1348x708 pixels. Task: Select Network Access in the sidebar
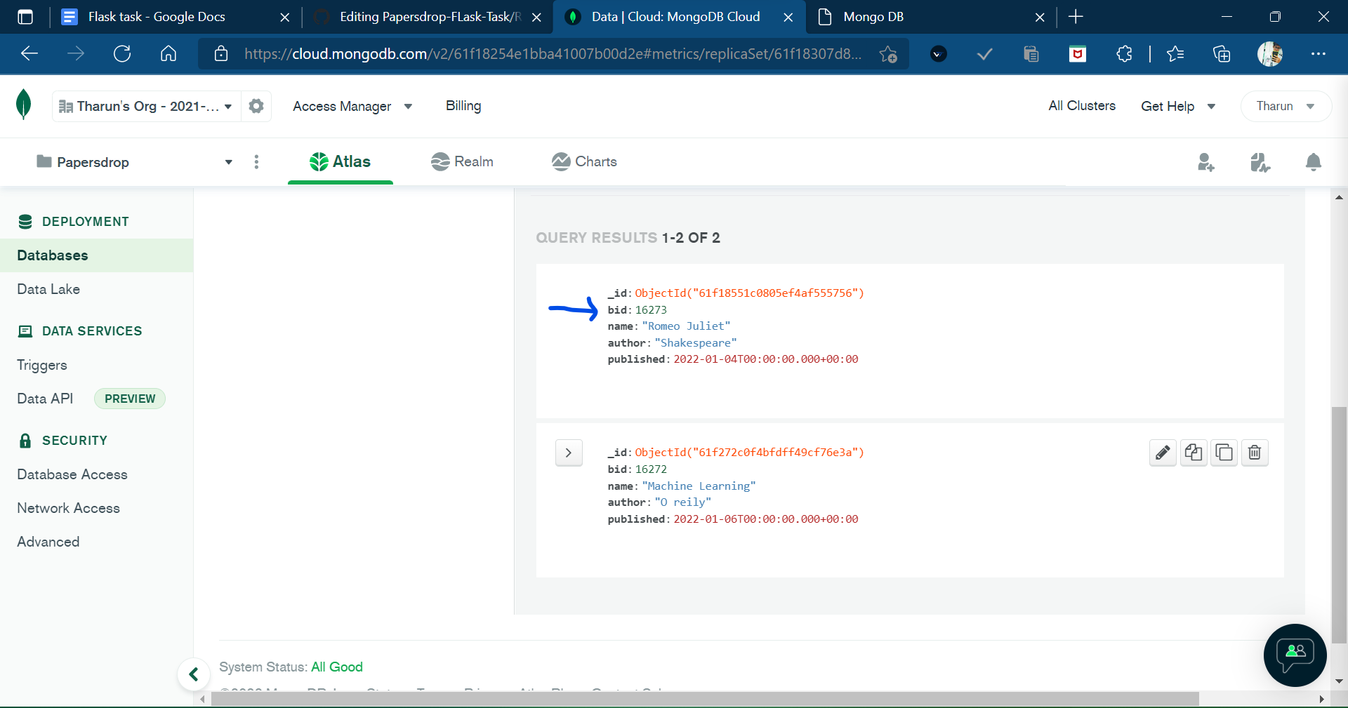pyautogui.click(x=68, y=507)
